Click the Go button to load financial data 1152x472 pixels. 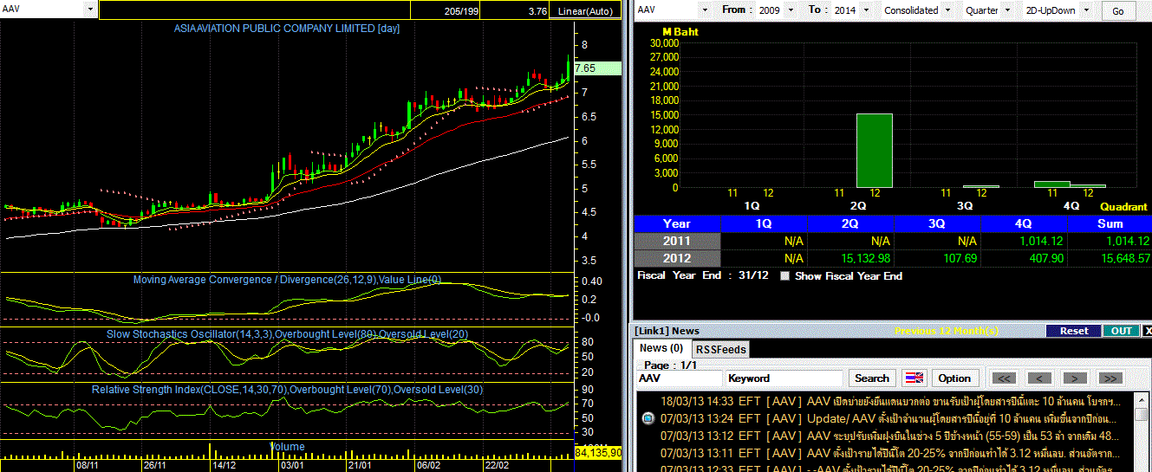click(x=1118, y=11)
